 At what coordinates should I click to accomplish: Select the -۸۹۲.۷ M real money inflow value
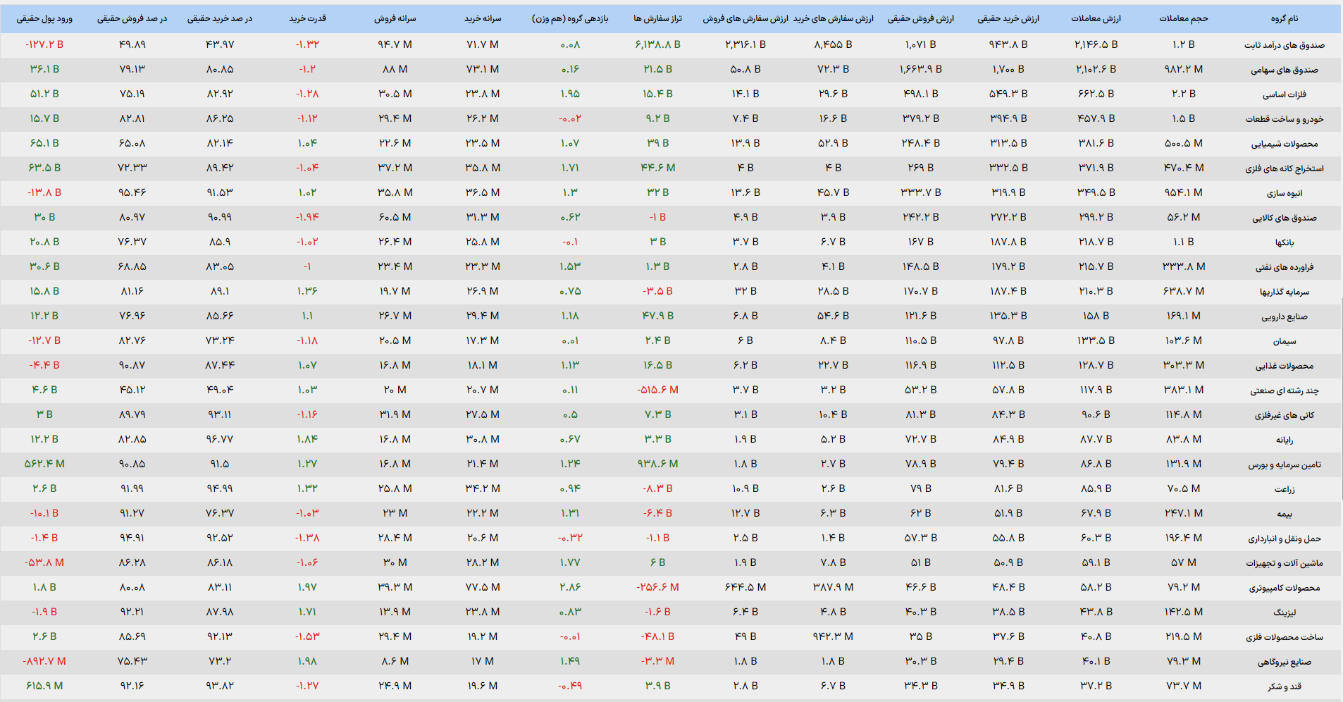click(44, 661)
